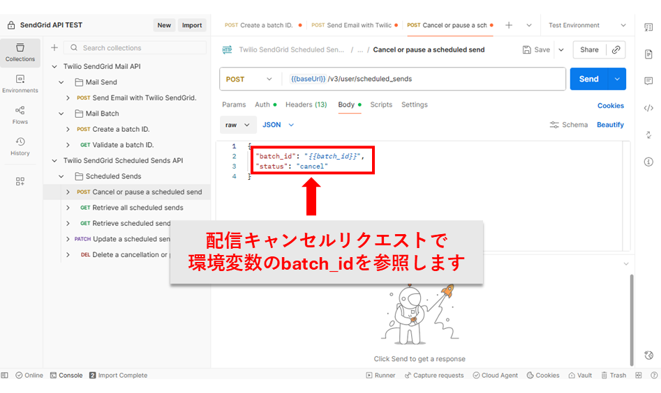Screen dimensions: 661x393
Task: Open Cloud Agent selector in status bar
Action: point(495,376)
